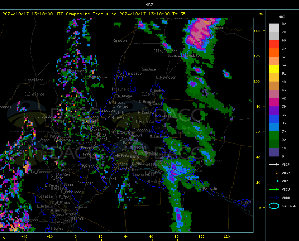Click the '65' legend value

[284, 40]
